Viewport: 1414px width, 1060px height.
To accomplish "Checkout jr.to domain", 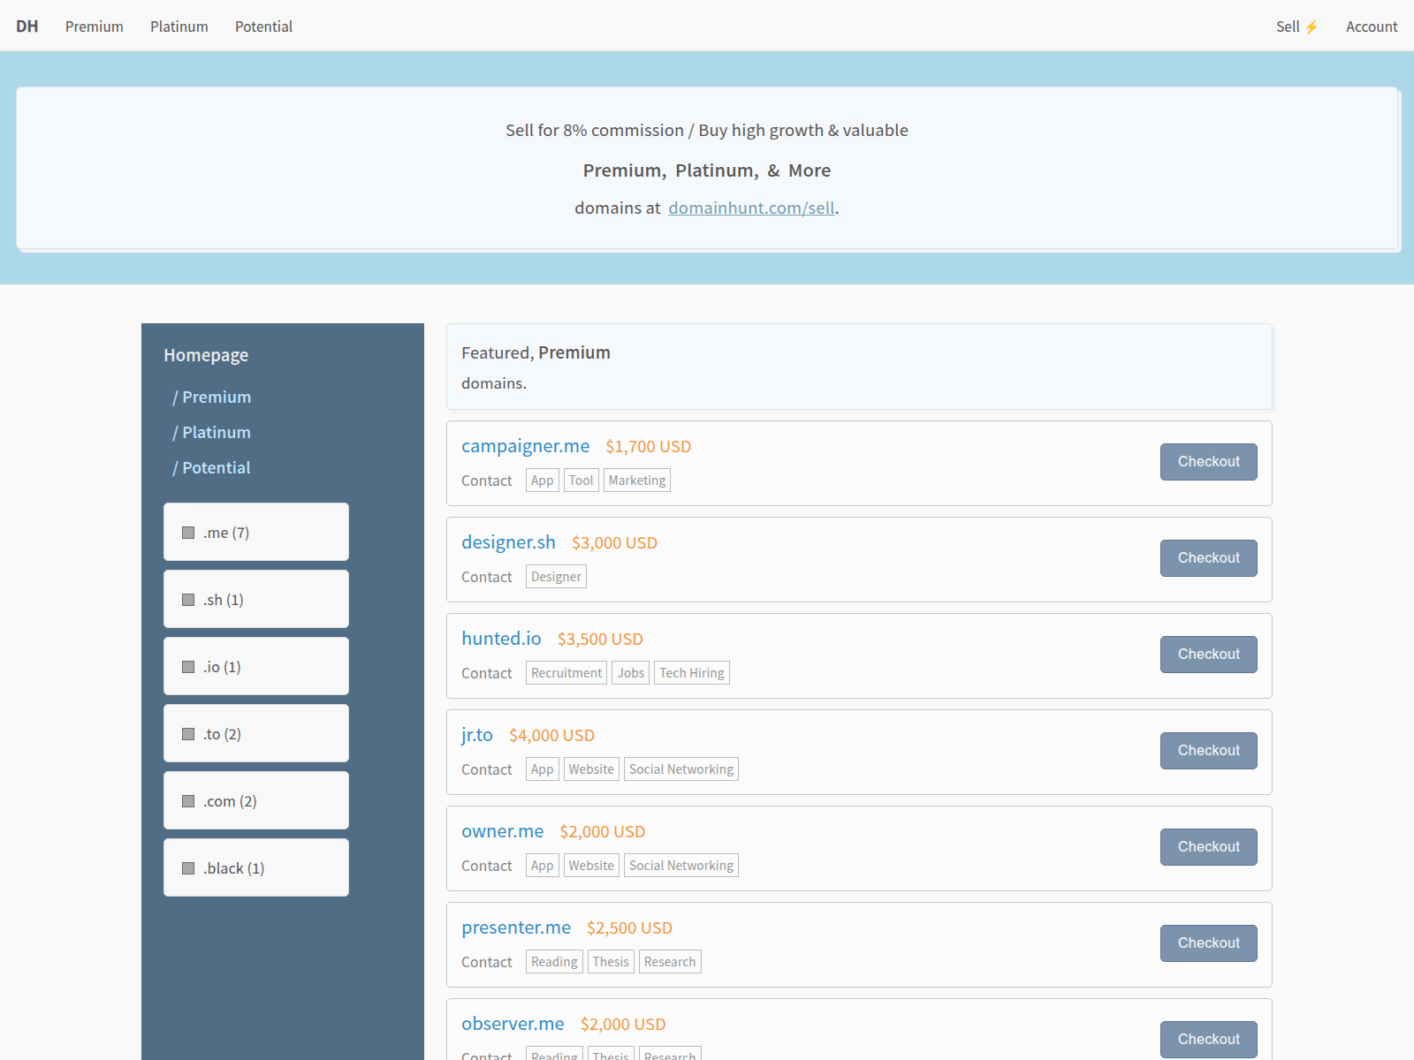I will click(1209, 751).
